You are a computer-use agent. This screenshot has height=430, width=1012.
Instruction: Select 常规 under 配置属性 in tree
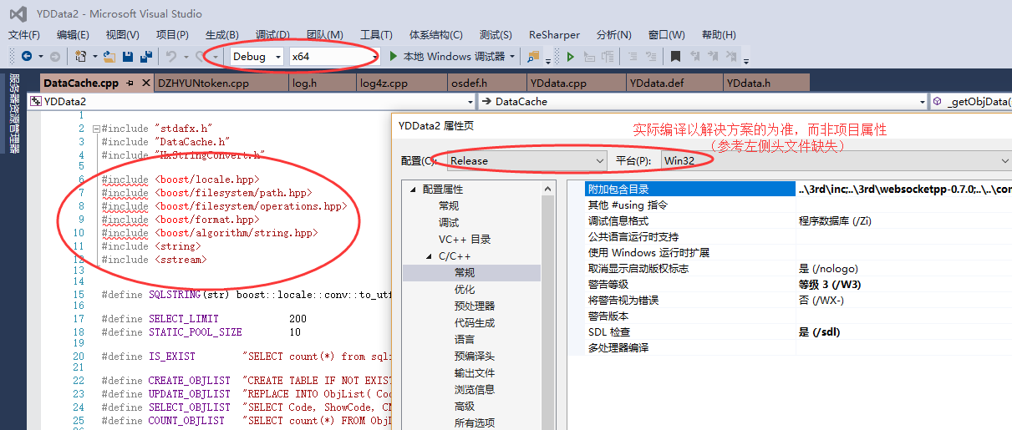pos(448,205)
